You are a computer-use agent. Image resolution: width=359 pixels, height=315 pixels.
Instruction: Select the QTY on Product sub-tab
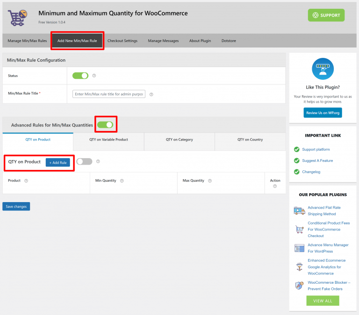pos(38,141)
